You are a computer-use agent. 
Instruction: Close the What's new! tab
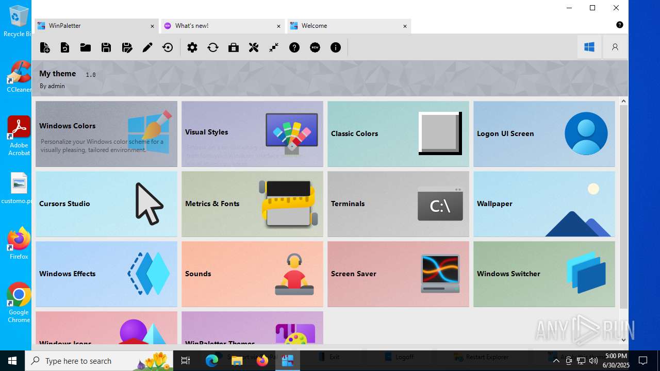pos(278,26)
